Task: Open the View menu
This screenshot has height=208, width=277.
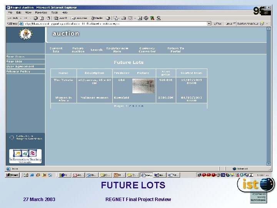Action: click(28, 13)
